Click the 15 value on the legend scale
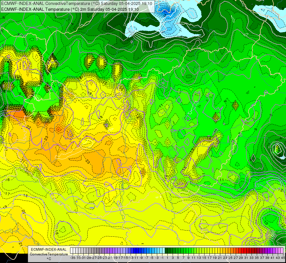This screenshot has height=263, width=286. (x=204, y=258)
